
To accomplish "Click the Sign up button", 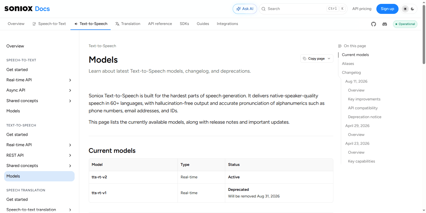I will point(387,9).
